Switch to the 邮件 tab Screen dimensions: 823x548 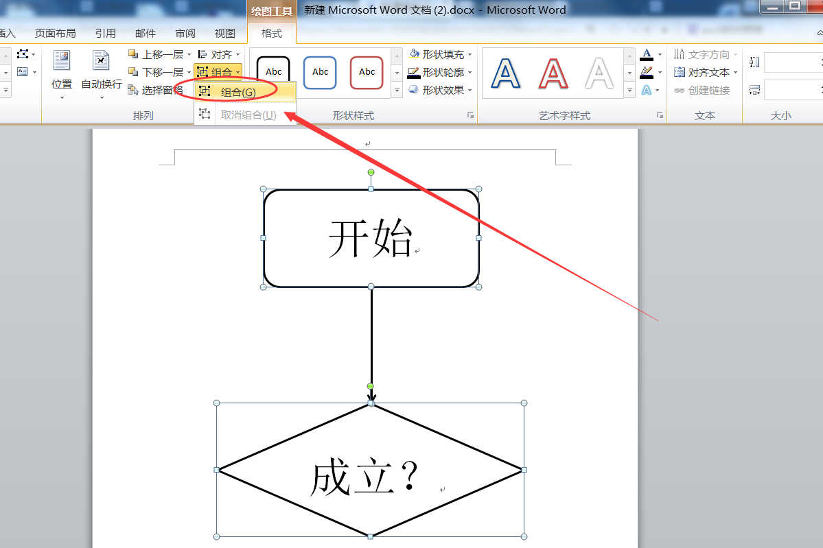coord(146,33)
